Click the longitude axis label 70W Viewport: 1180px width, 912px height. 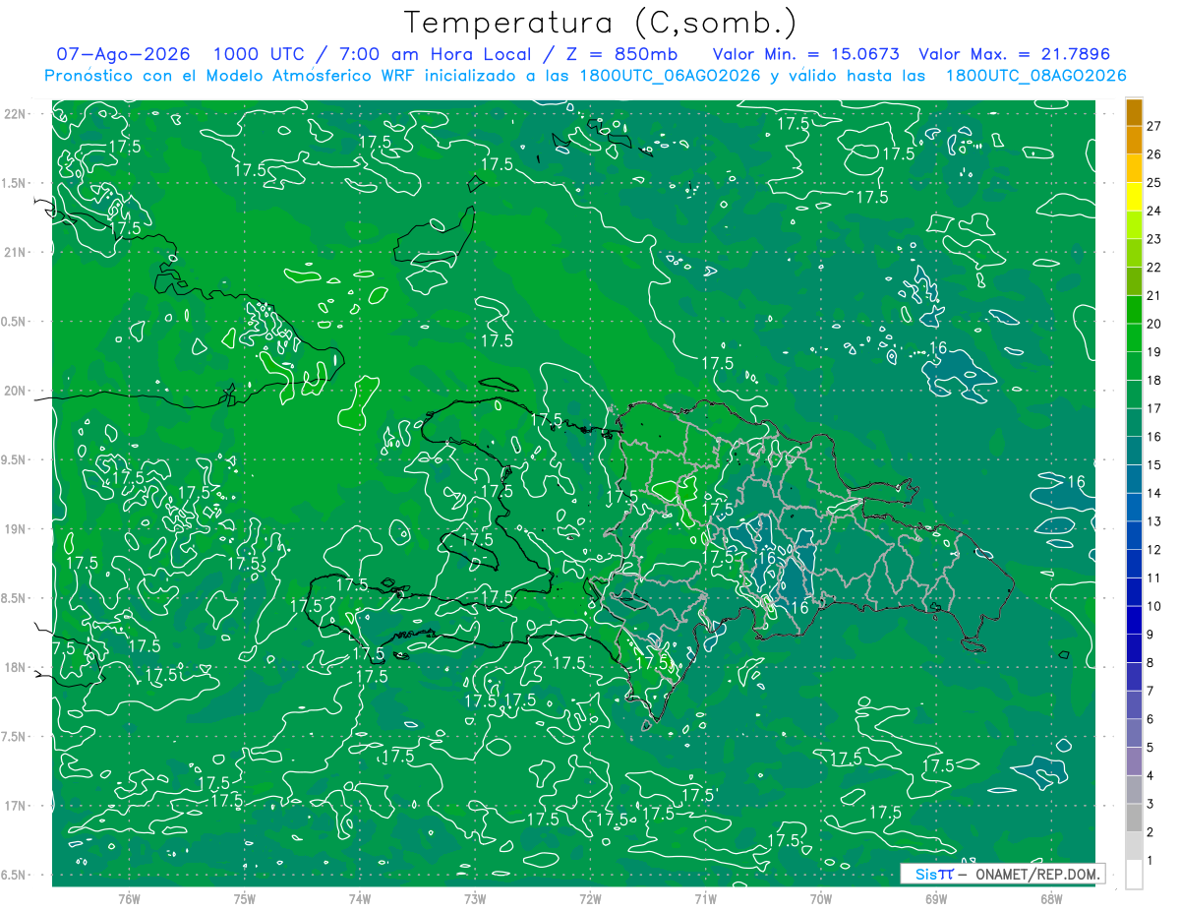(x=821, y=899)
